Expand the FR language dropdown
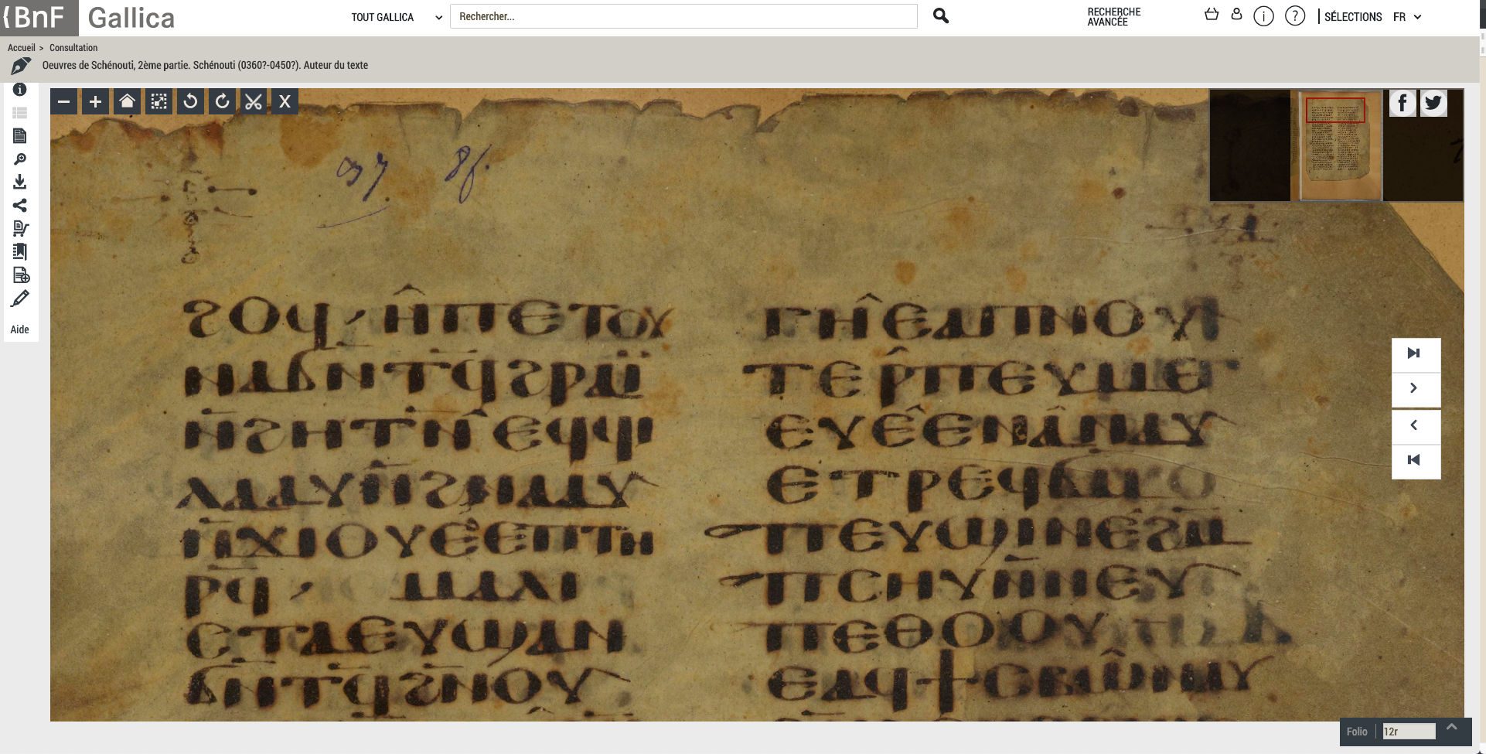This screenshot has width=1486, height=754. [1407, 17]
